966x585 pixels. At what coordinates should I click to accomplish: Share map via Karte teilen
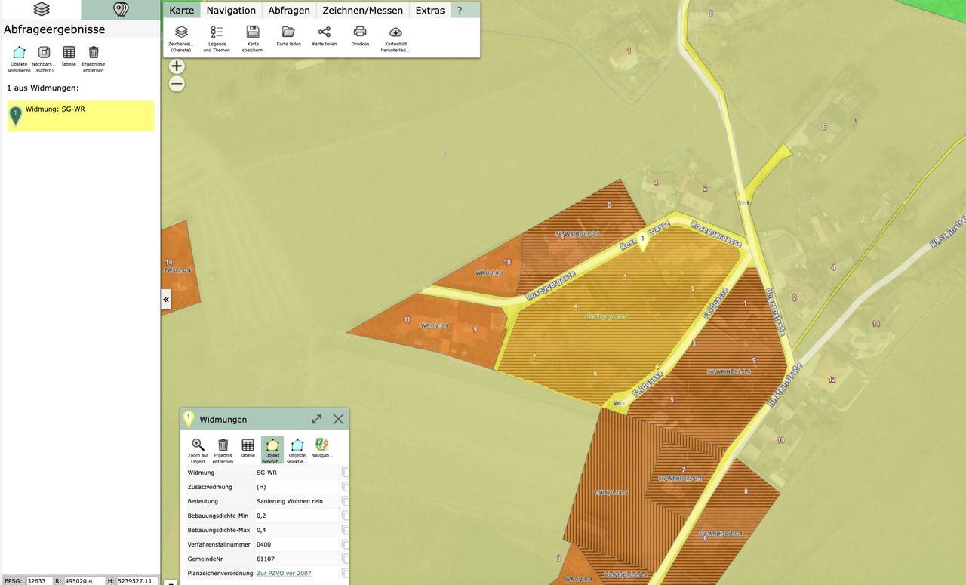325,32
